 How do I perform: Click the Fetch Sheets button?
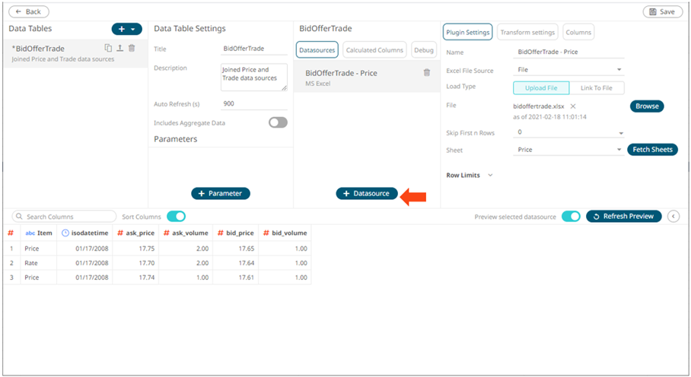point(652,150)
